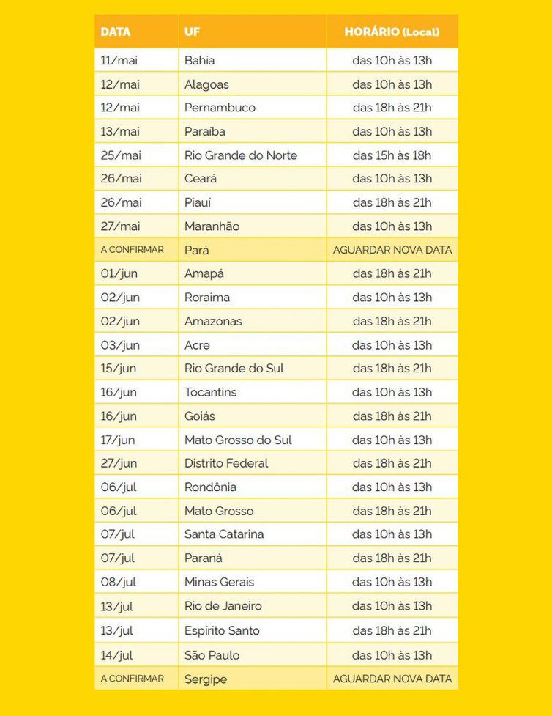Select the Rio Grande do Norte cell

click(x=241, y=155)
